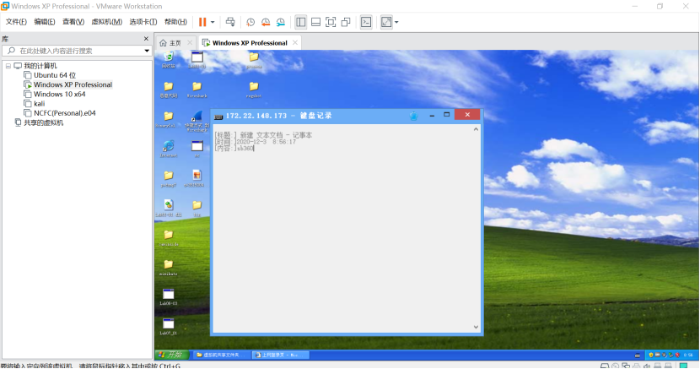Select the Lab07_01 desktop icon
This screenshot has height=369, width=700.
[169, 327]
